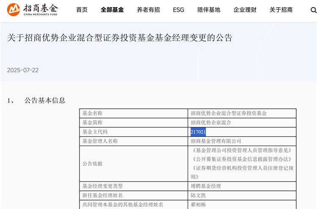
Task: Open the ESG navigation item
Action: (x=178, y=10)
